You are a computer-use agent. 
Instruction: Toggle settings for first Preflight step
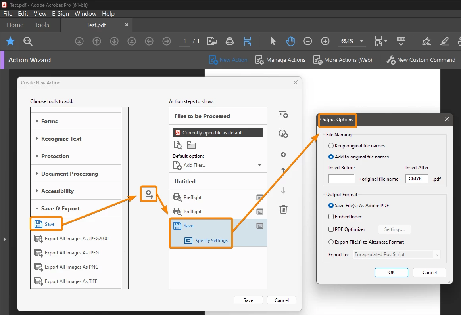point(260,197)
